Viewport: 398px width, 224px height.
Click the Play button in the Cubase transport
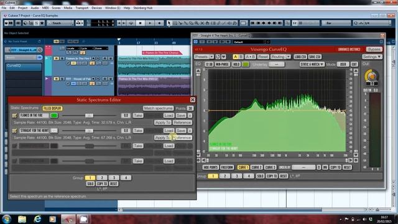click(150, 23)
